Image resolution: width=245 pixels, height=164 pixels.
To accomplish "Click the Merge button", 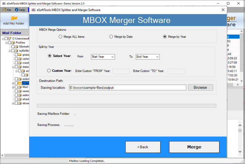I will point(194,147).
